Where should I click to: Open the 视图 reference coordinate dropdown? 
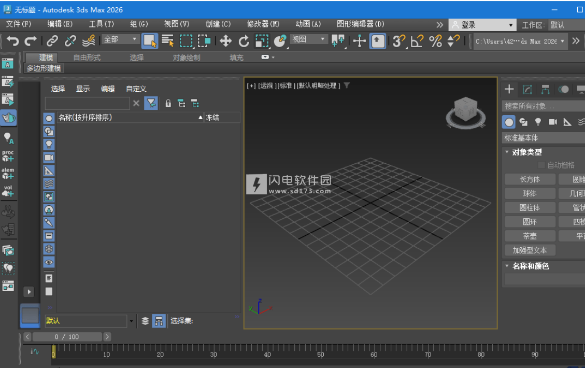click(x=309, y=39)
